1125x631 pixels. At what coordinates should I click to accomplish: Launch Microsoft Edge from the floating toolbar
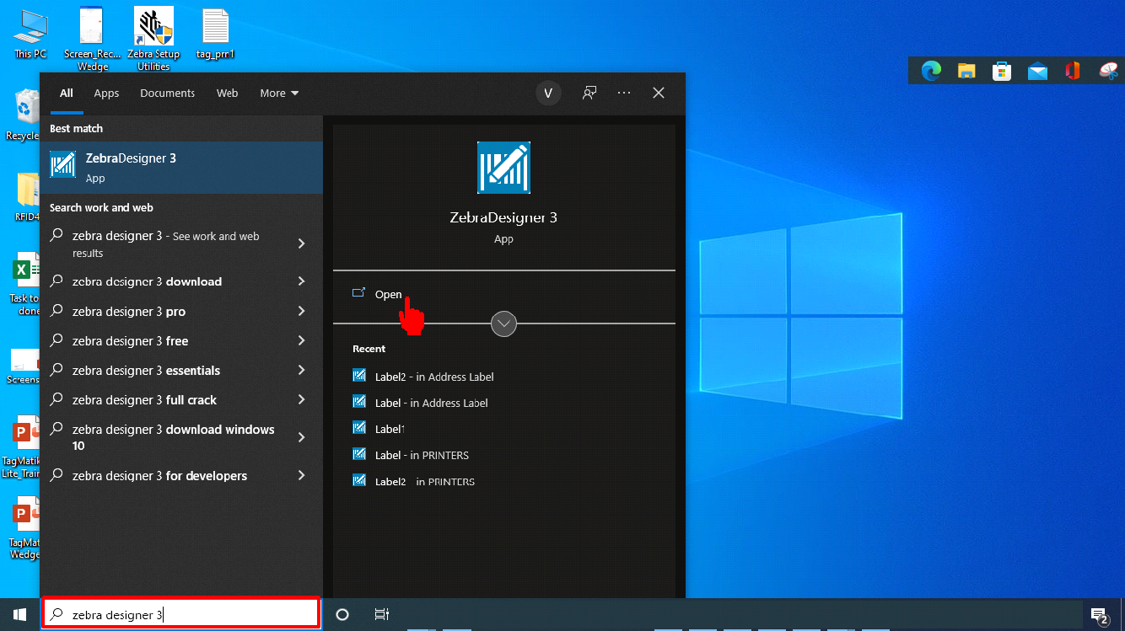pyautogui.click(x=931, y=72)
